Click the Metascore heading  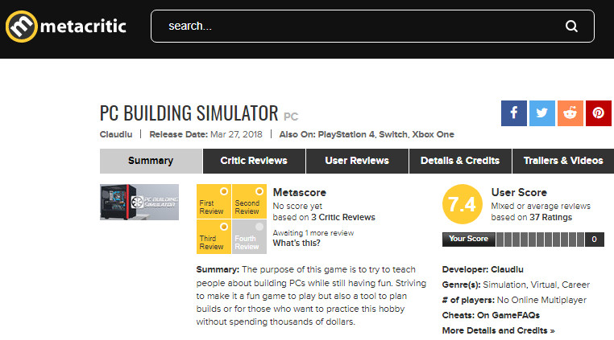(300, 192)
